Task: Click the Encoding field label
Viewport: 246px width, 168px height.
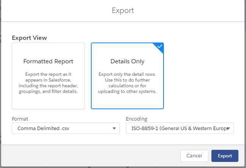Action: point(136,119)
